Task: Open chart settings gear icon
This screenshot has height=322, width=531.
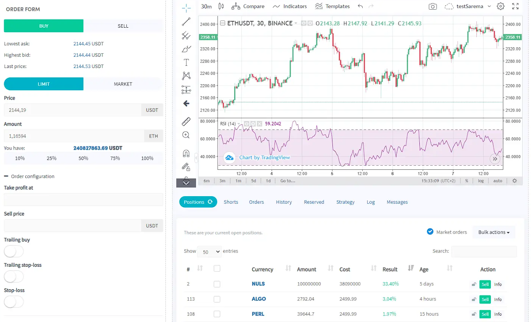Action: tap(500, 6)
